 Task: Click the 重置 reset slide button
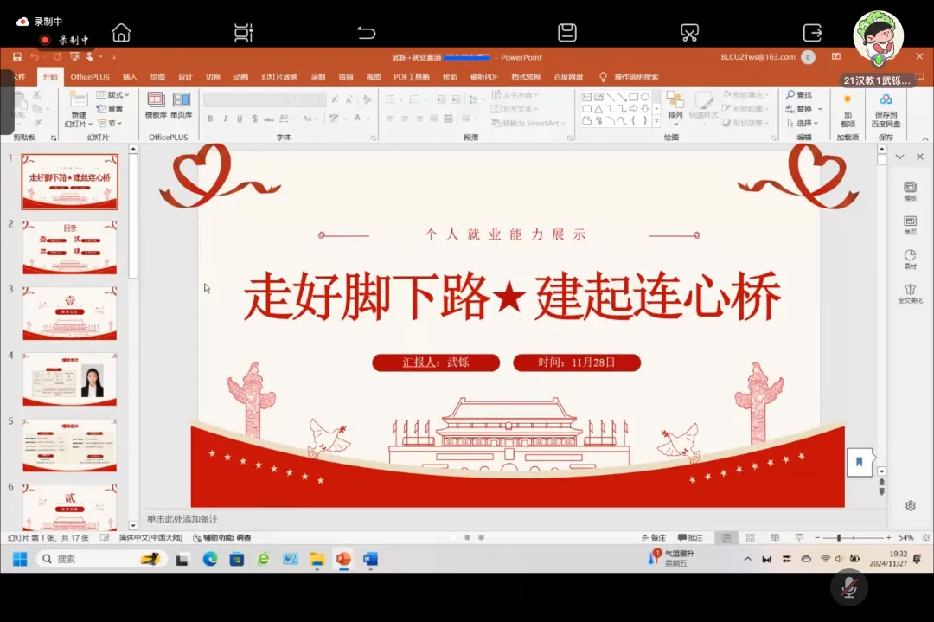tap(110, 109)
